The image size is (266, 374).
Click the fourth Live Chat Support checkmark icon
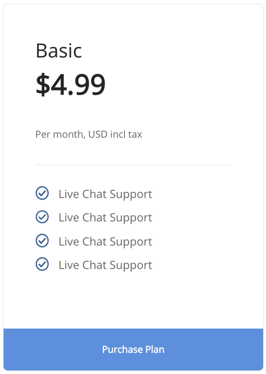42,264
